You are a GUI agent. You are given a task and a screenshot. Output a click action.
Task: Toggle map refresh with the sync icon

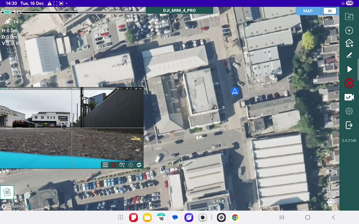coord(139,165)
